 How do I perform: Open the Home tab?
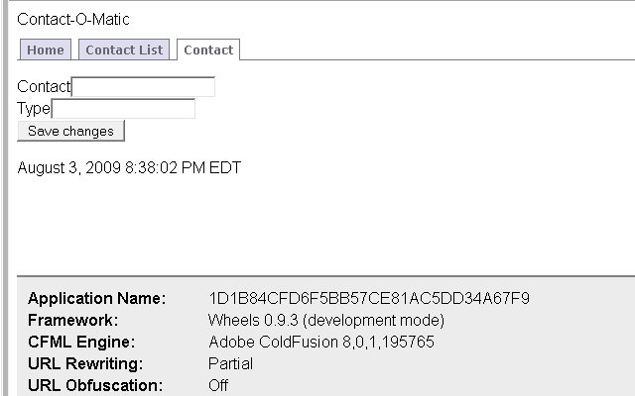click(x=46, y=49)
